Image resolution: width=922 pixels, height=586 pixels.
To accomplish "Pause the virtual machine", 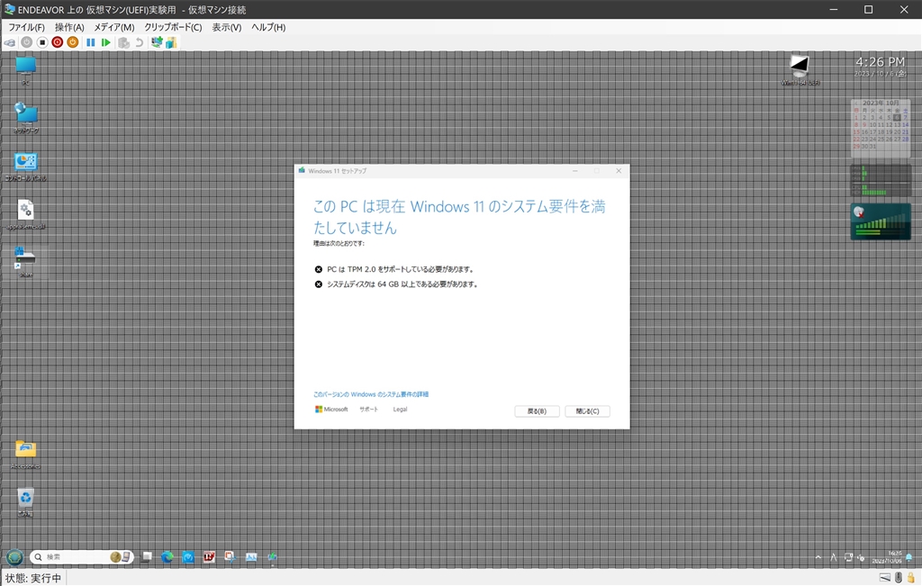I will [x=91, y=42].
